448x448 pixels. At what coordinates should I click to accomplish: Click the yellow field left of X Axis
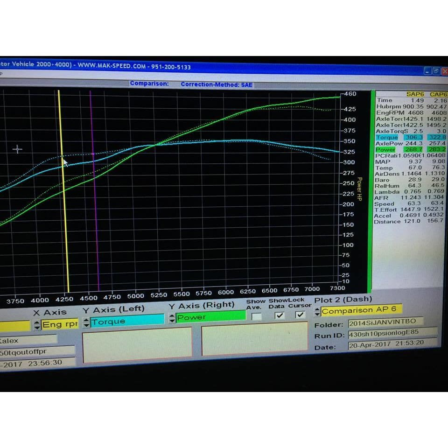(15, 326)
